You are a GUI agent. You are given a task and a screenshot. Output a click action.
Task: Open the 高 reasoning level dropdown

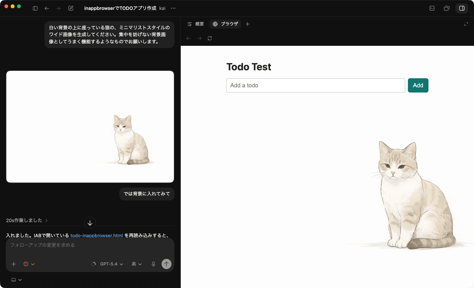tap(137, 264)
